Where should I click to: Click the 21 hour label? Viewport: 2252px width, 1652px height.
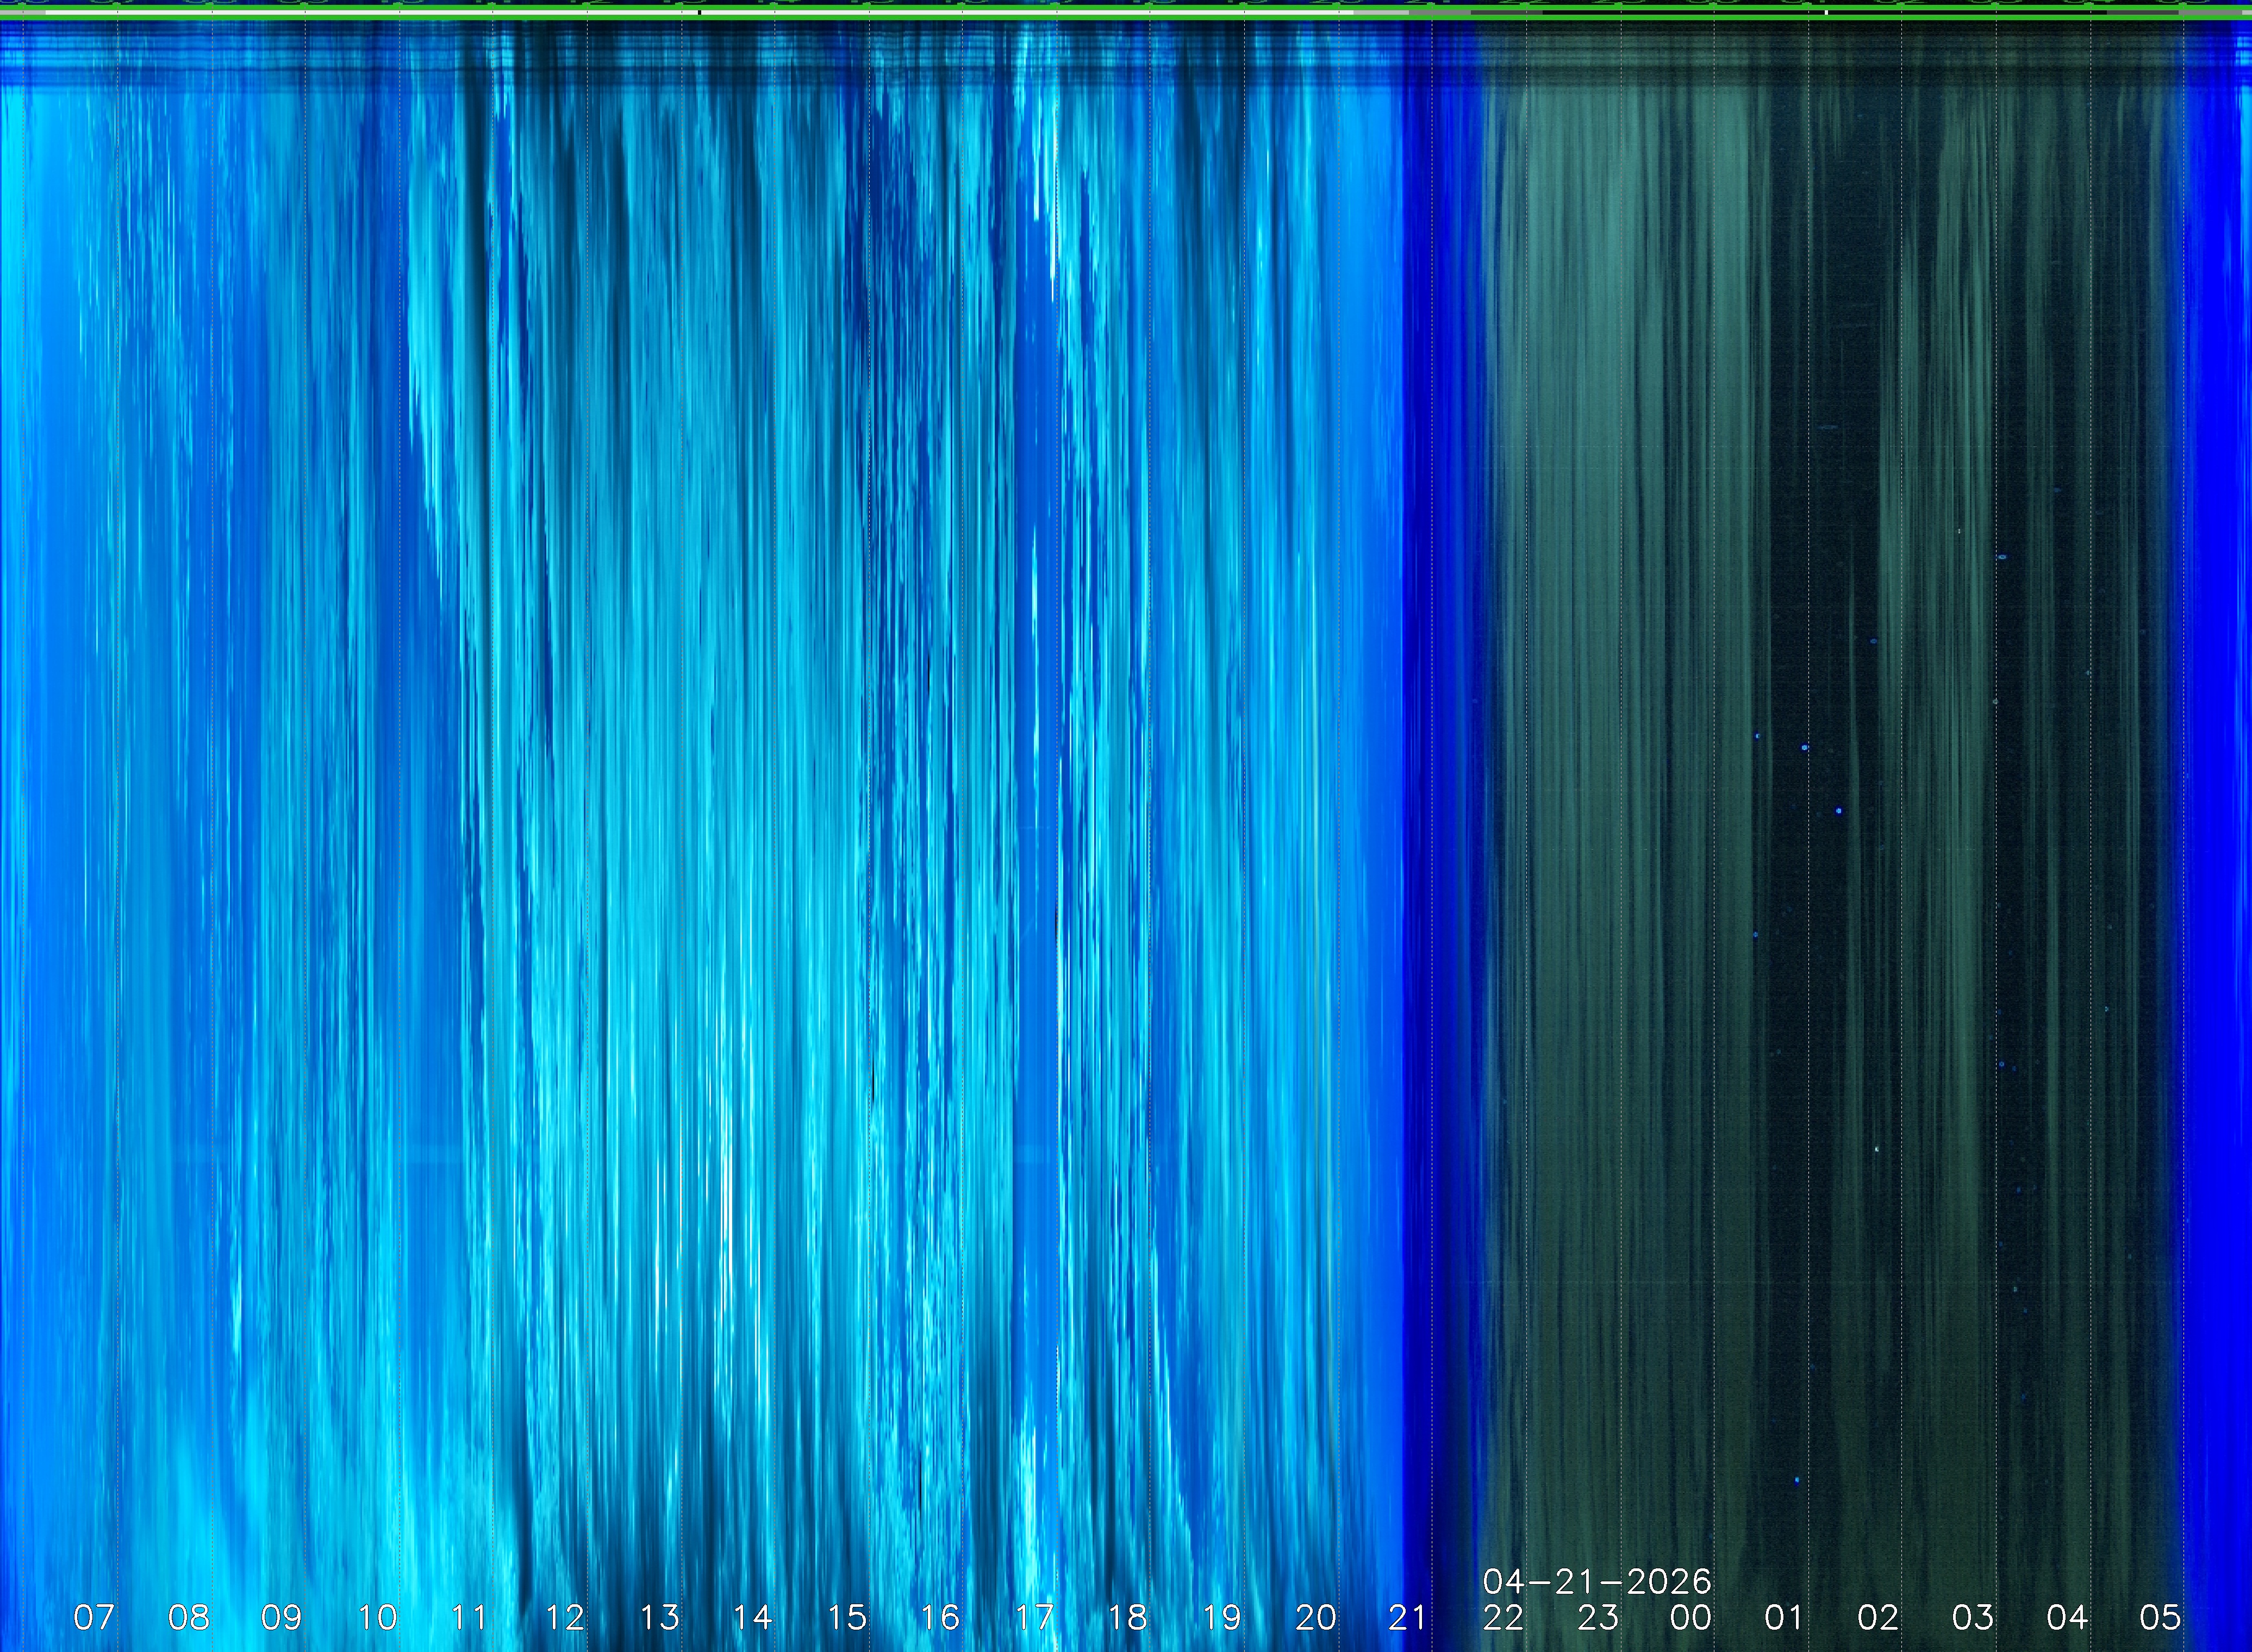(1408, 1617)
